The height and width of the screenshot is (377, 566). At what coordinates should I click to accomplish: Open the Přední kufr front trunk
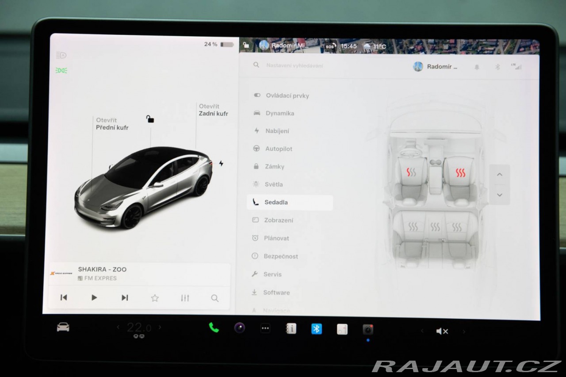pyautogui.click(x=112, y=124)
